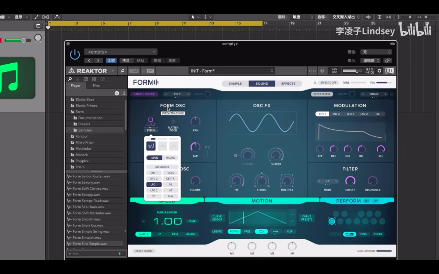Open CURVE PRESETS
The width and height of the screenshot is (439, 274).
point(307,218)
